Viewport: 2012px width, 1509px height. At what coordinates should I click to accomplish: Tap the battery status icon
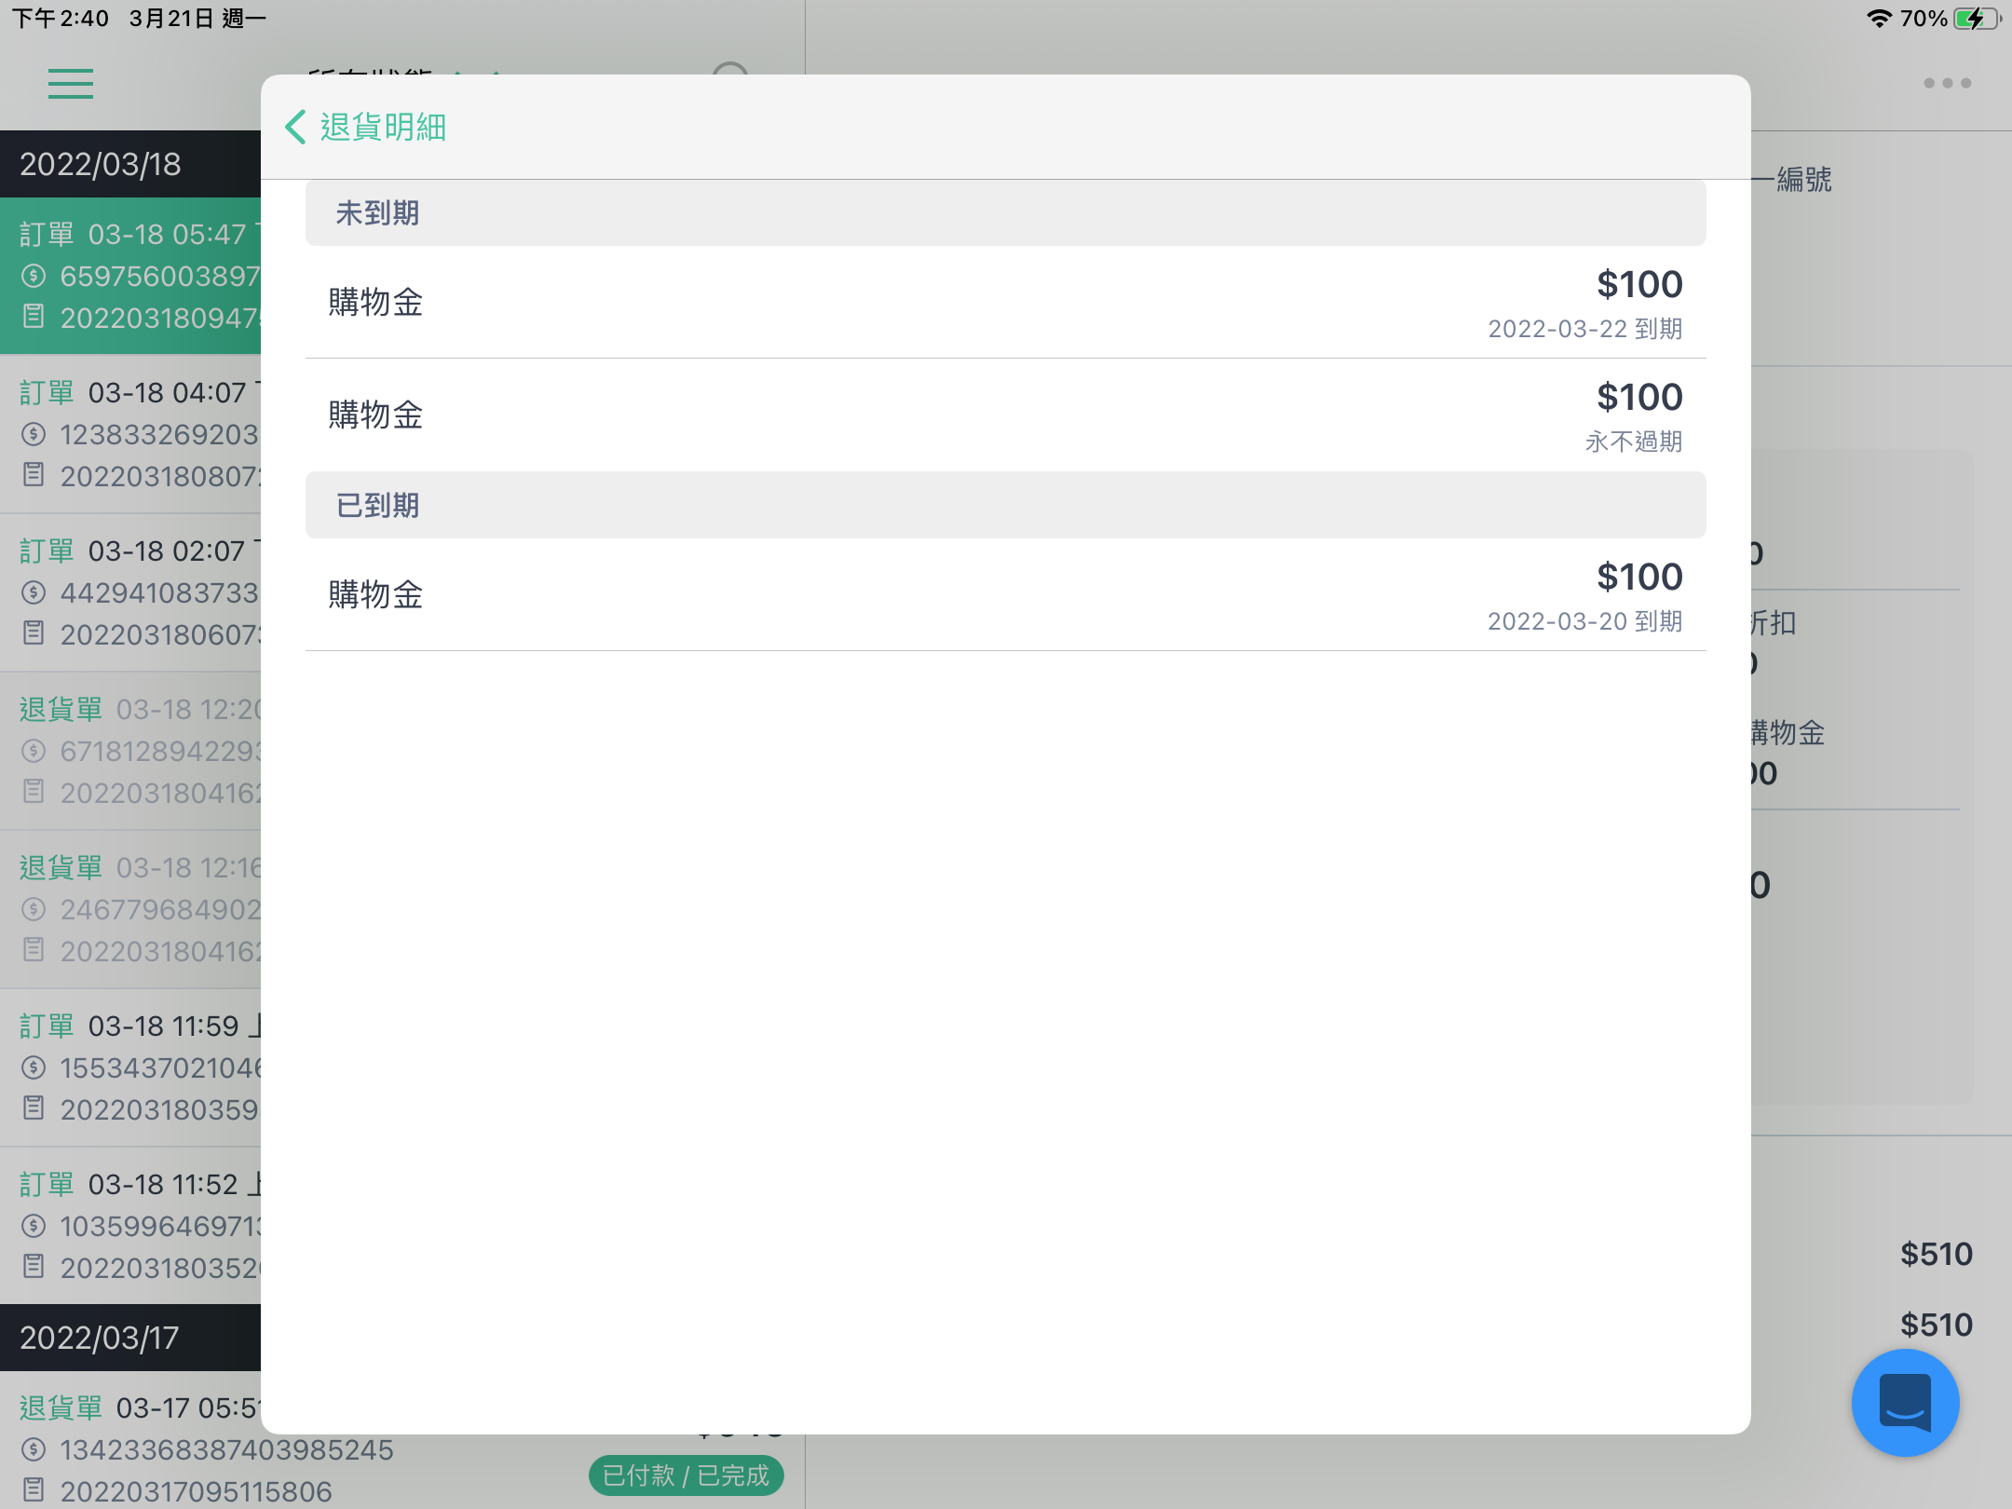click(1977, 18)
